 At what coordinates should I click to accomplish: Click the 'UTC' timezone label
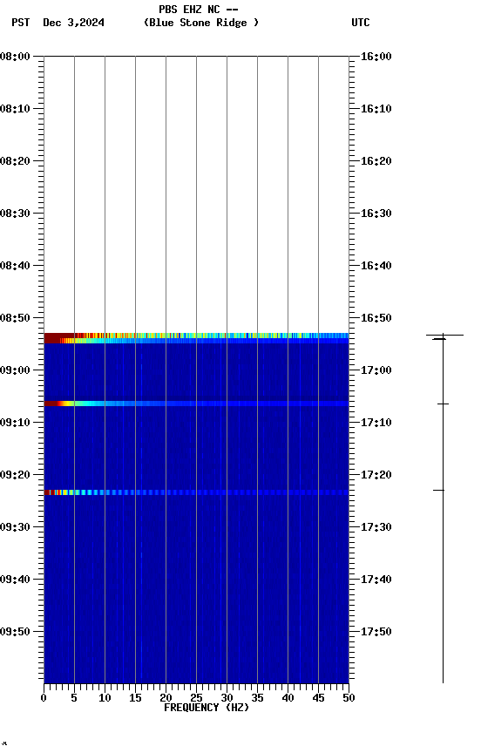(x=361, y=23)
